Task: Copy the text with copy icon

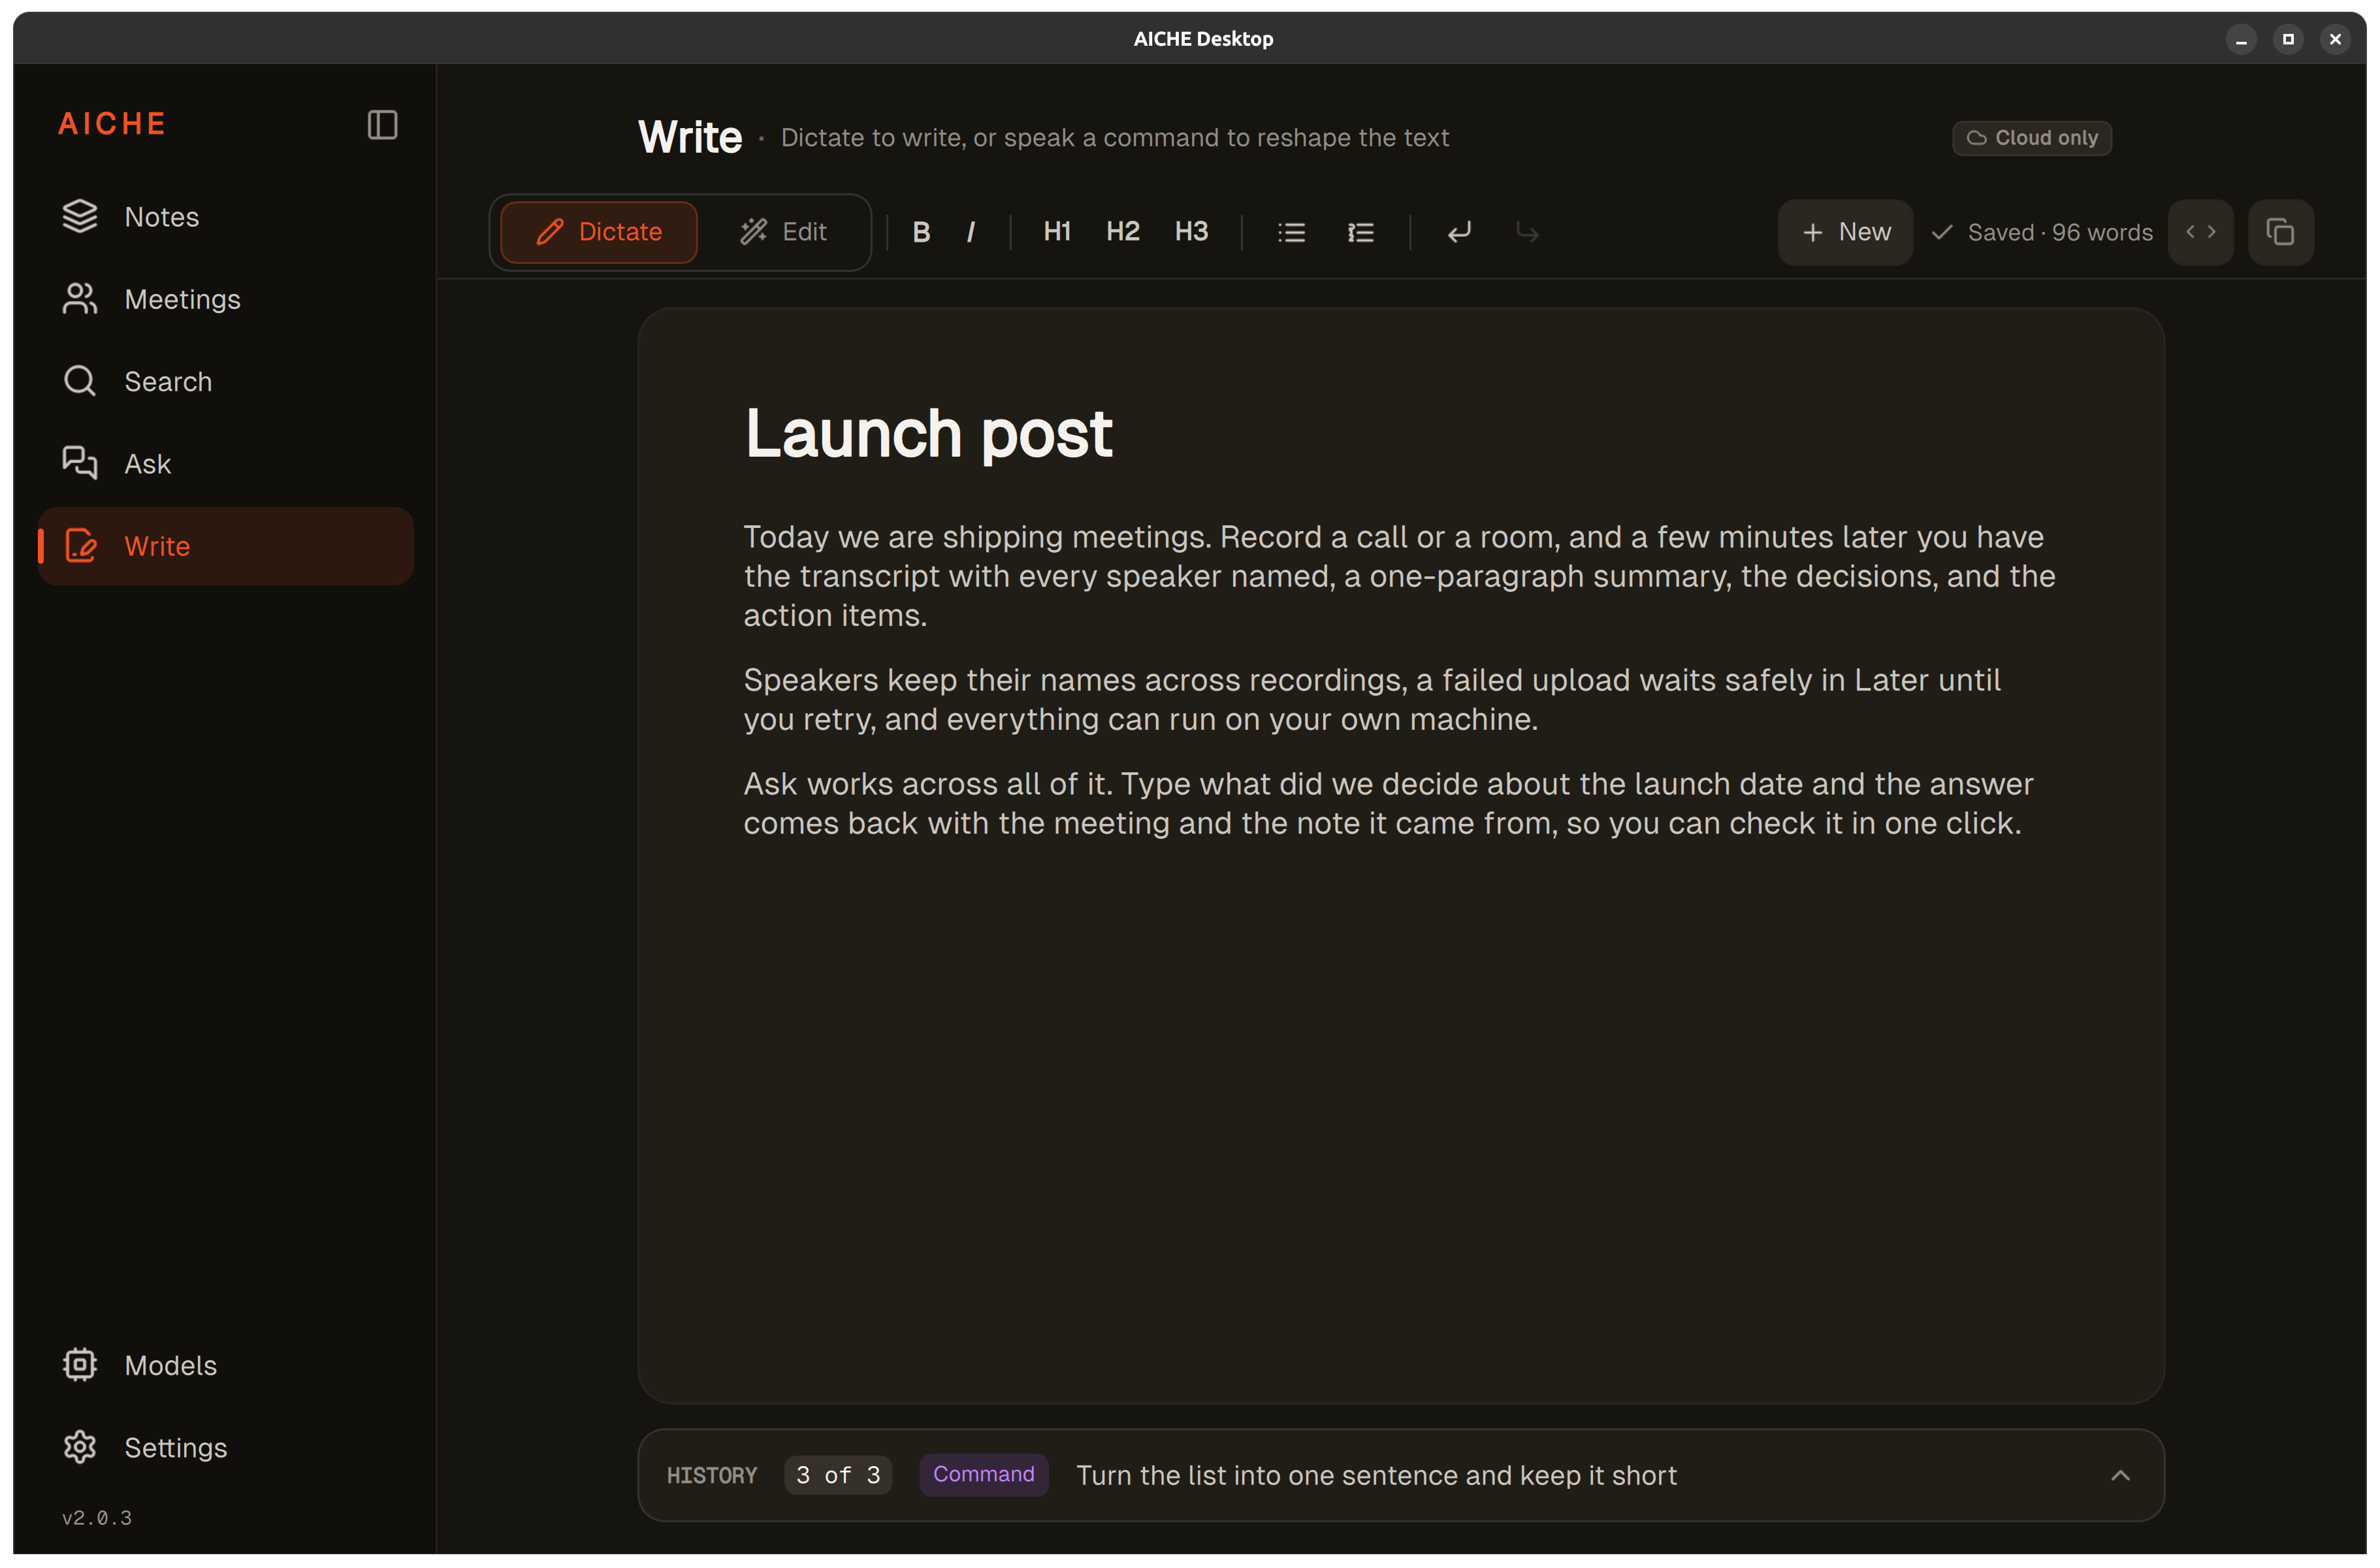Action: click(2280, 232)
